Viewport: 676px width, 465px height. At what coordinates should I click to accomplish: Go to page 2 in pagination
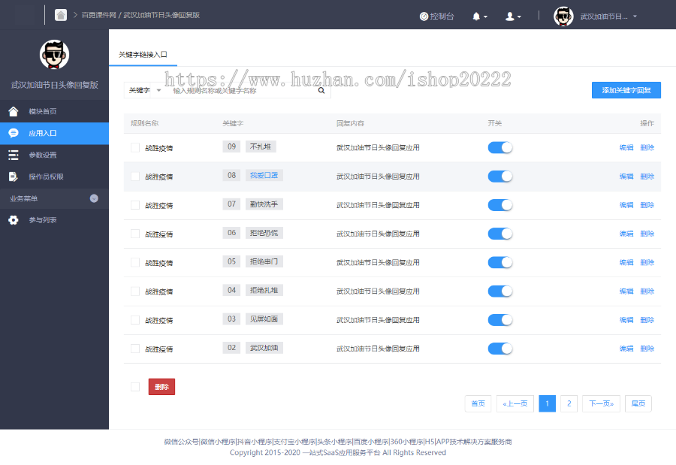click(x=569, y=403)
